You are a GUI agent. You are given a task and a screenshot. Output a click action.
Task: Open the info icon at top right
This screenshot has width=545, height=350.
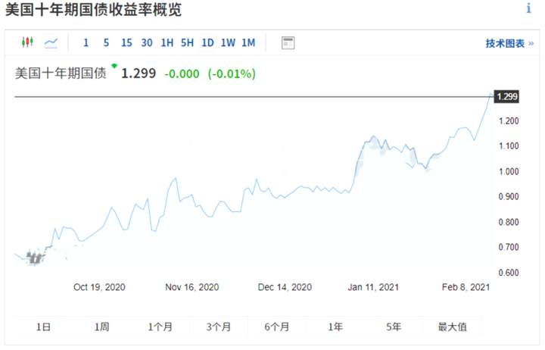click(528, 8)
